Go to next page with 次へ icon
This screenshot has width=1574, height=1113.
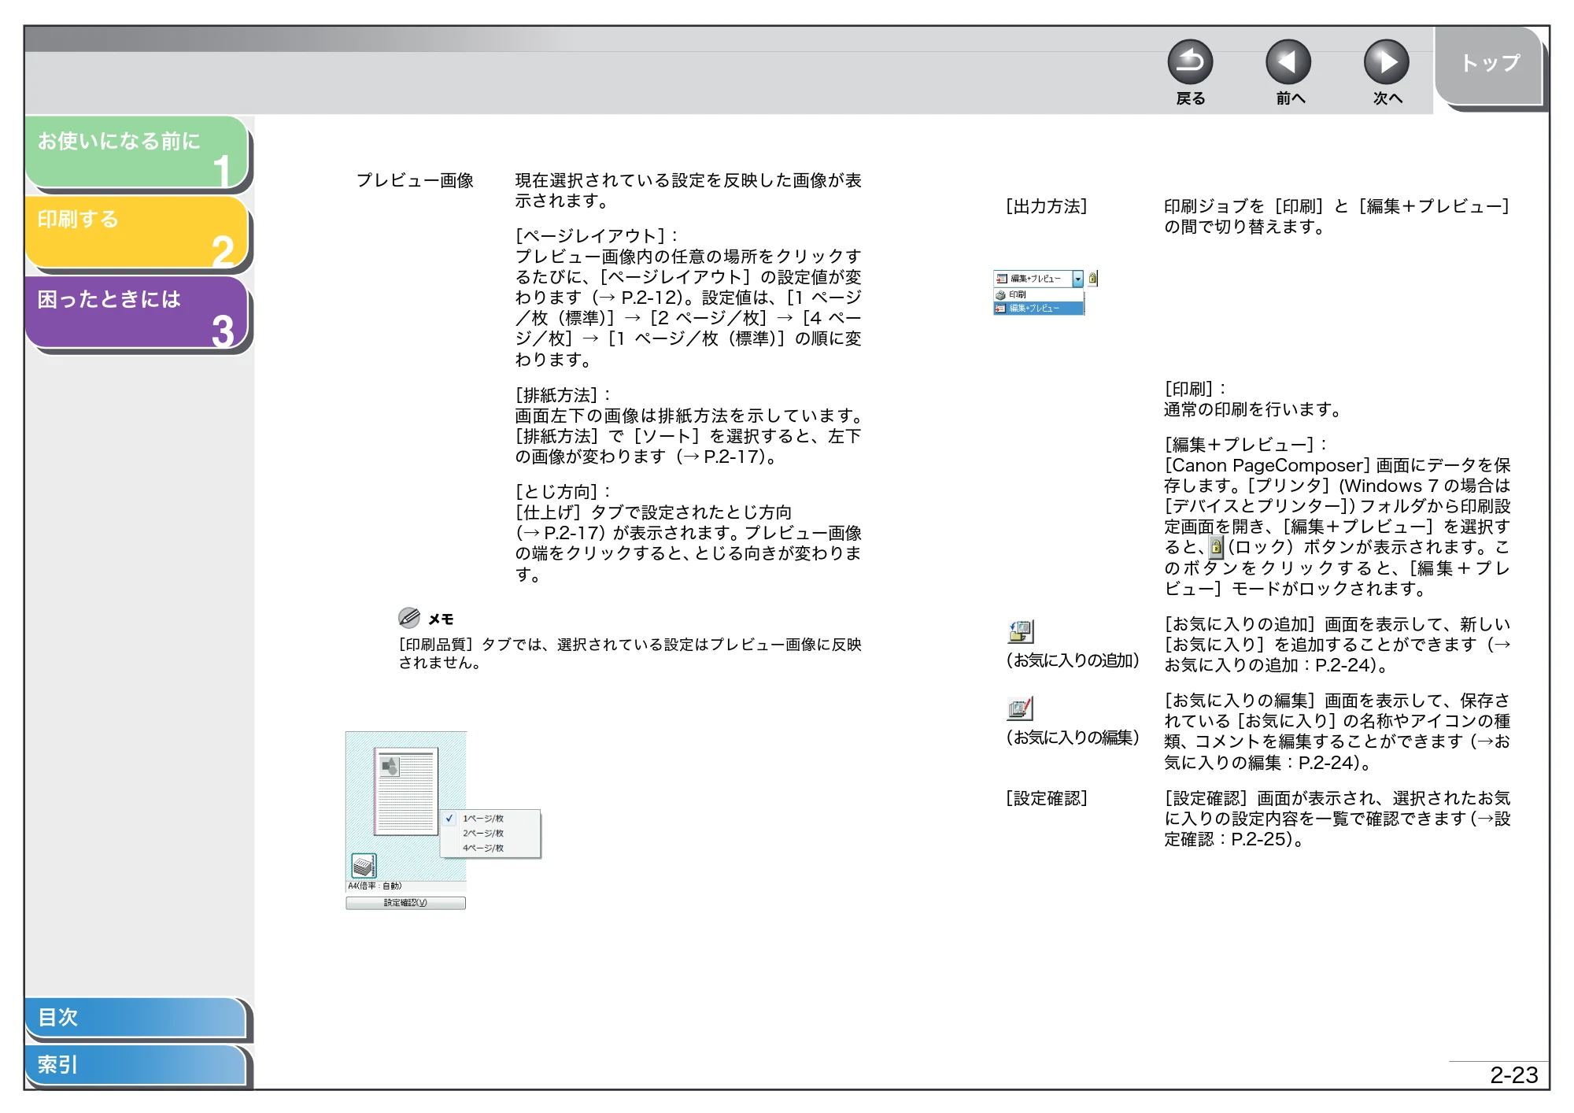(x=1387, y=62)
